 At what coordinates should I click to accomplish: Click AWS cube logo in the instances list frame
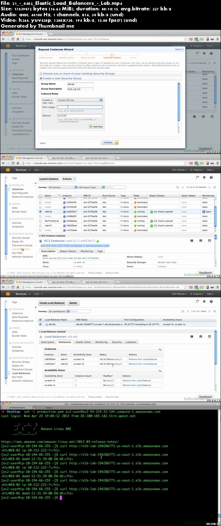(8, 170)
